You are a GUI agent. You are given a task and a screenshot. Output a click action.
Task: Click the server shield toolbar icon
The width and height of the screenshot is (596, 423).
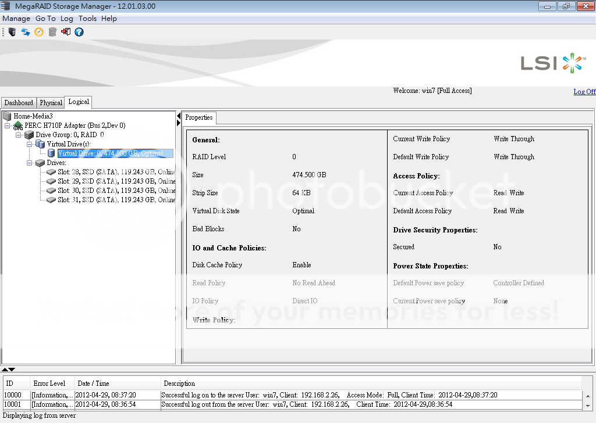tap(12, 32)
